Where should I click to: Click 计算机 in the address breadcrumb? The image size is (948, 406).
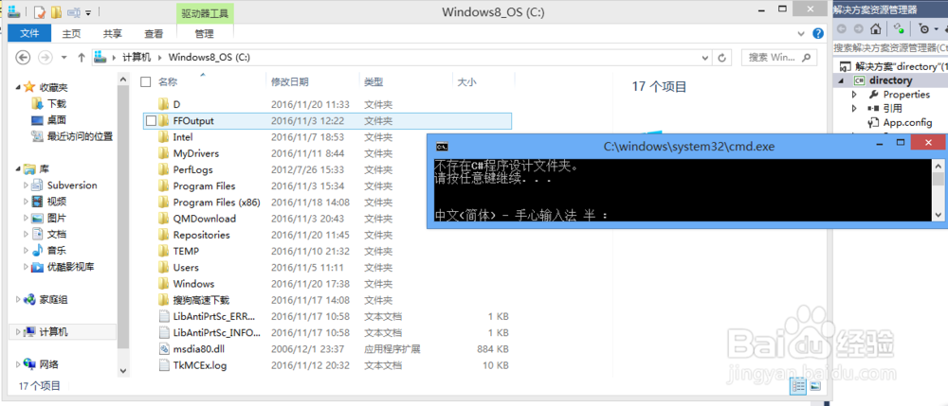click(137, 58)
